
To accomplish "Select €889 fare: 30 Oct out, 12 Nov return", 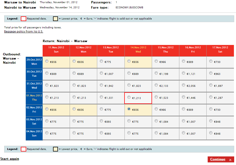I will (x=74, y=73).
